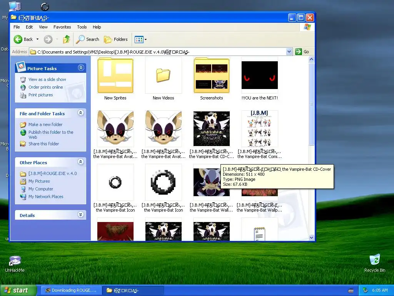Select the Vampire-Bat Wall... character thumbnail

click(x=207, y=182)
